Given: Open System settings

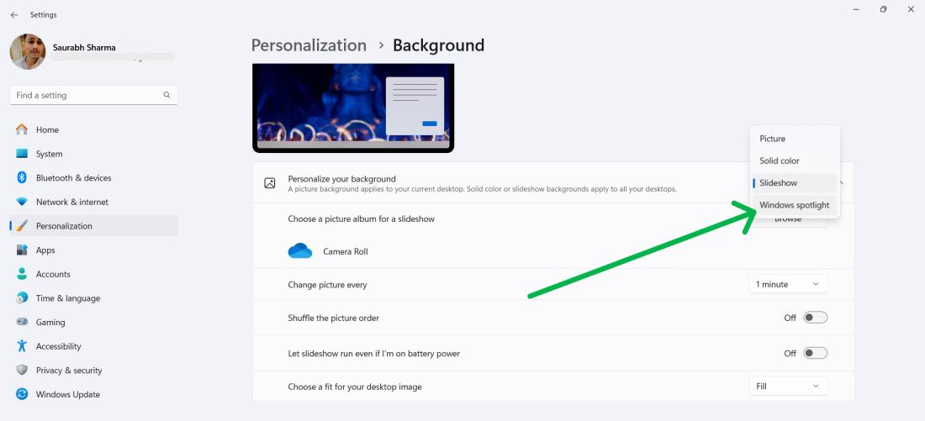Looking at the screenshot, I should tap(94, 154).
